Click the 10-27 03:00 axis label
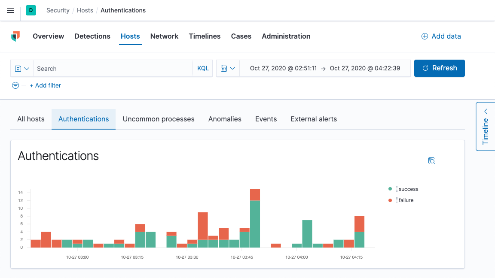 coord(77,257)
